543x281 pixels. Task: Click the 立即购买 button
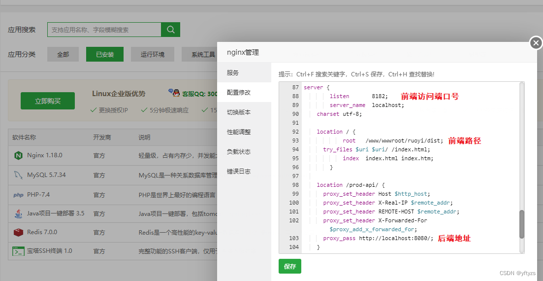click(48, 101)
